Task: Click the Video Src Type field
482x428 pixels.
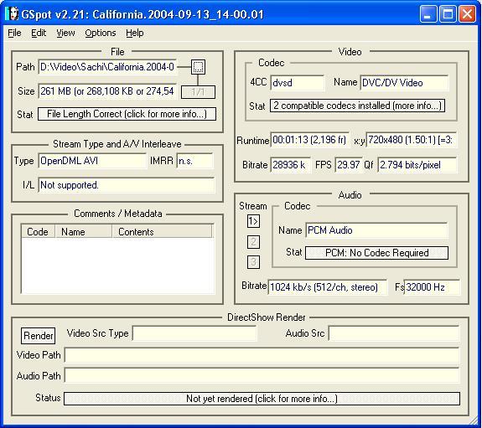Action: 194,333
